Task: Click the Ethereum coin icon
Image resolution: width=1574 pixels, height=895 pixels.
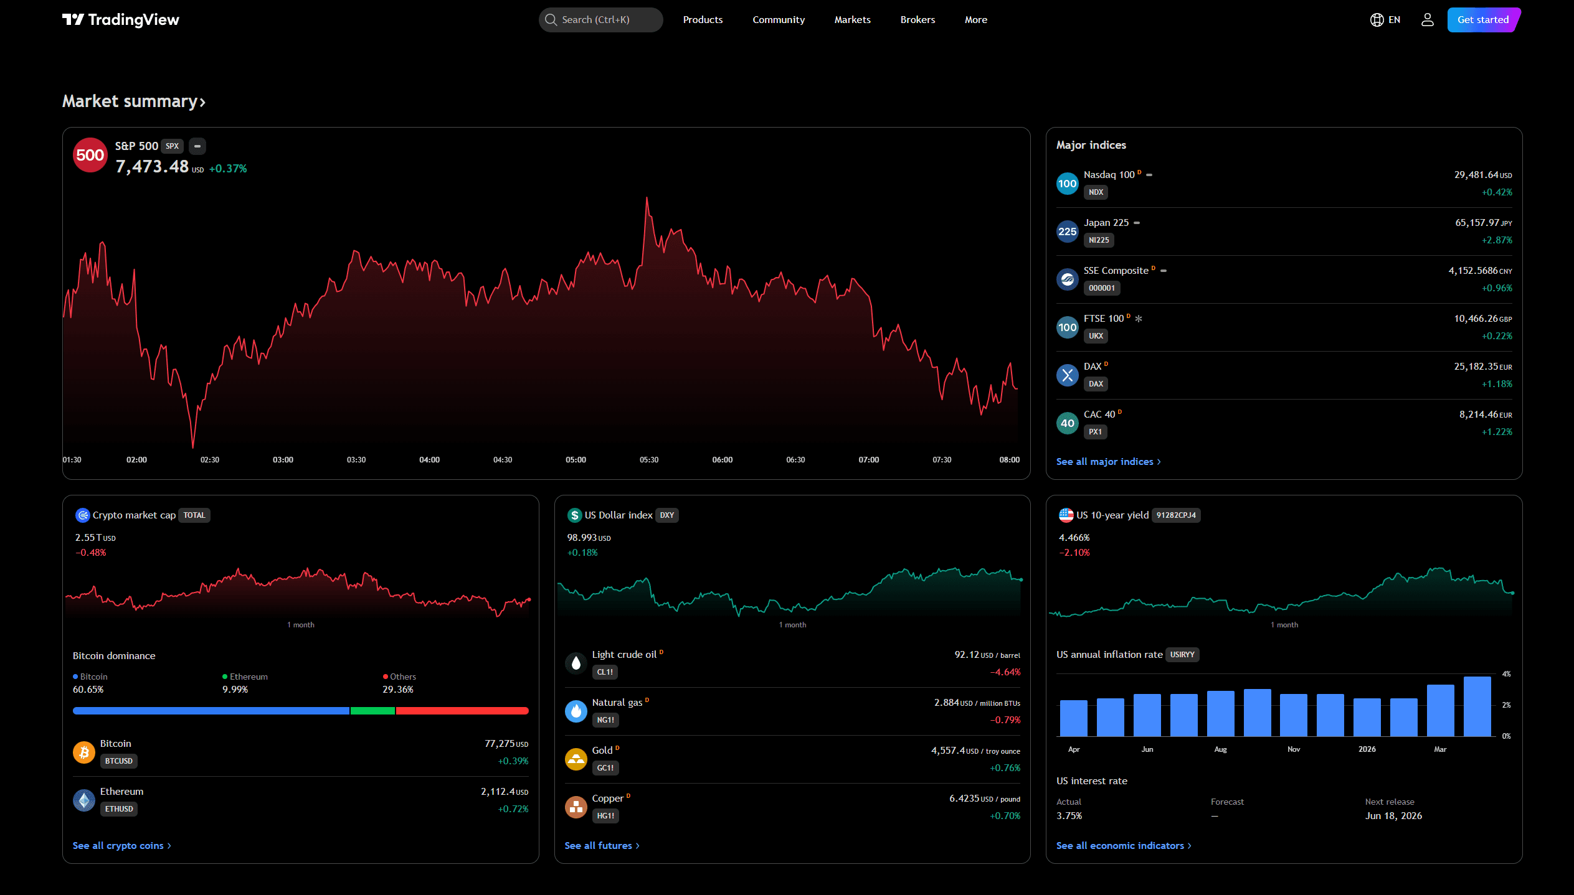Action: (x=84, y=800)
